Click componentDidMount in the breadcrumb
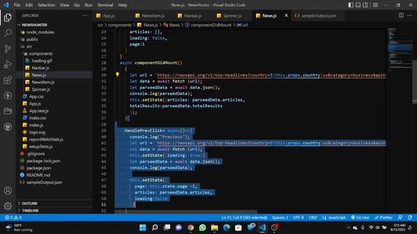This screenshot has height=234, width=417. pyautogui.click(x=211, y=25)
